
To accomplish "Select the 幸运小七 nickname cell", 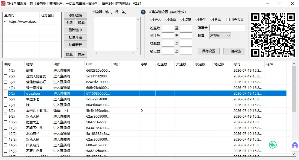I will point(38,99).
